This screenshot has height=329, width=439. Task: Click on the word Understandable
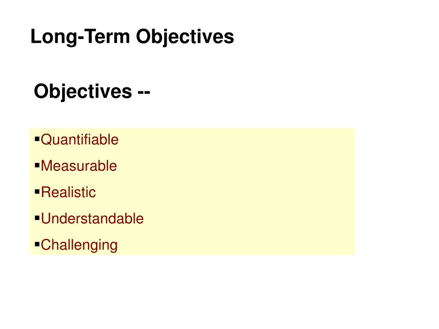[93, 218]
